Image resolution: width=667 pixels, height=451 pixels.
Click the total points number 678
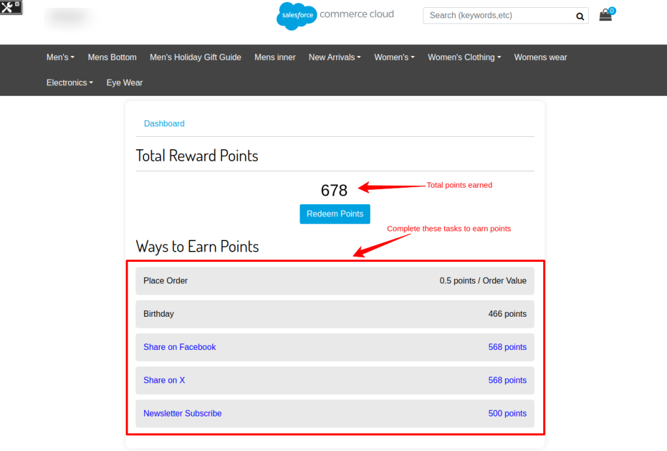click(334, 190)
